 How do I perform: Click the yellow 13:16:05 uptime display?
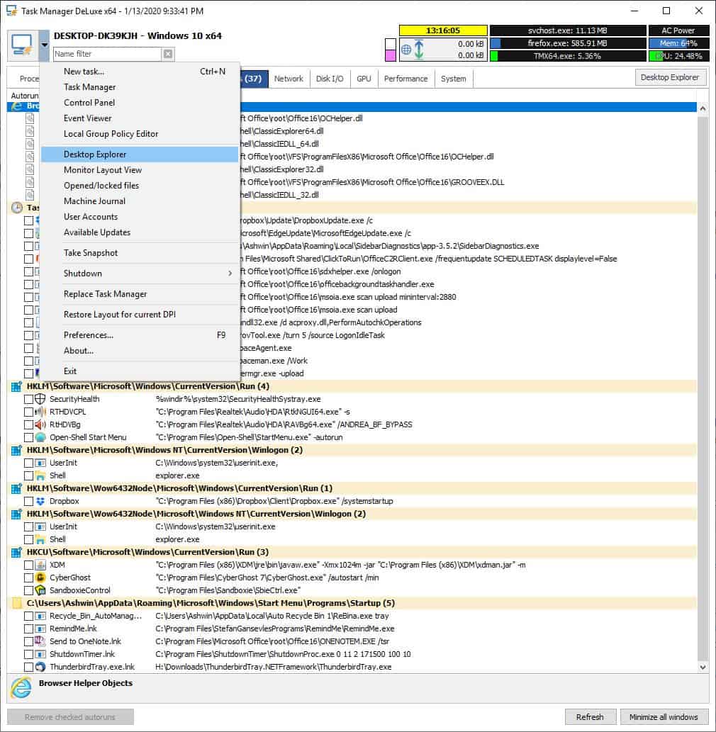443,30
